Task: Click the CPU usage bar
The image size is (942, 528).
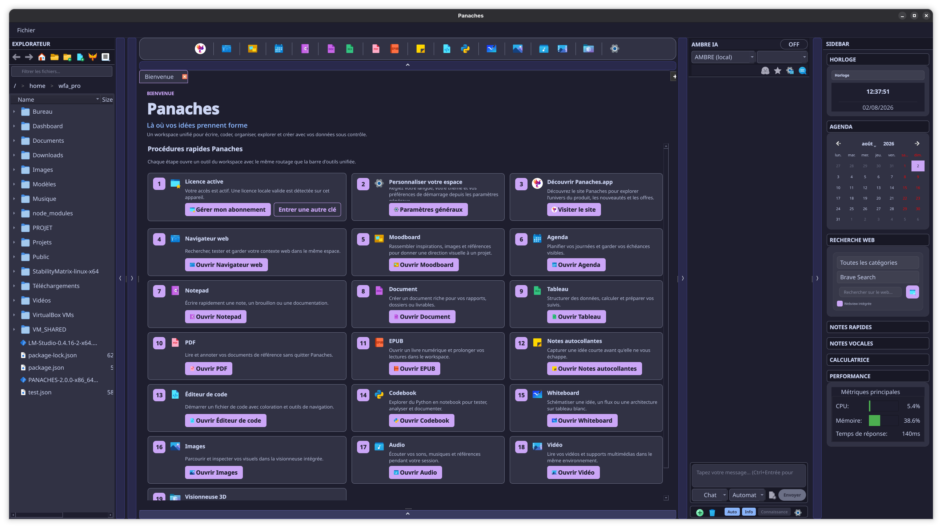Action: tap(883, 406)
